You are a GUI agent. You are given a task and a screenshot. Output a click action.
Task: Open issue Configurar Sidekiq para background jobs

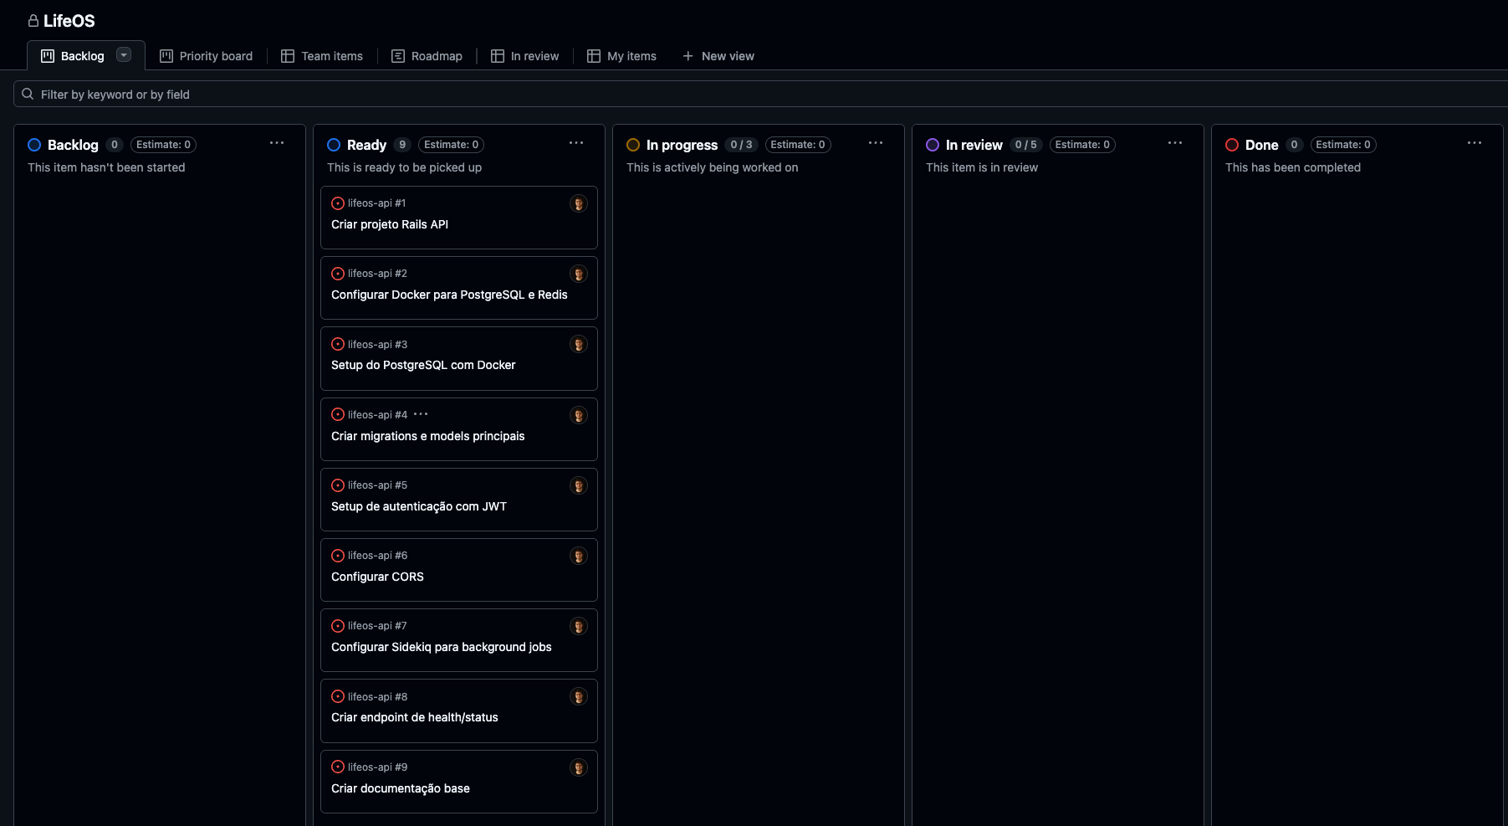(x=441, y=647)
